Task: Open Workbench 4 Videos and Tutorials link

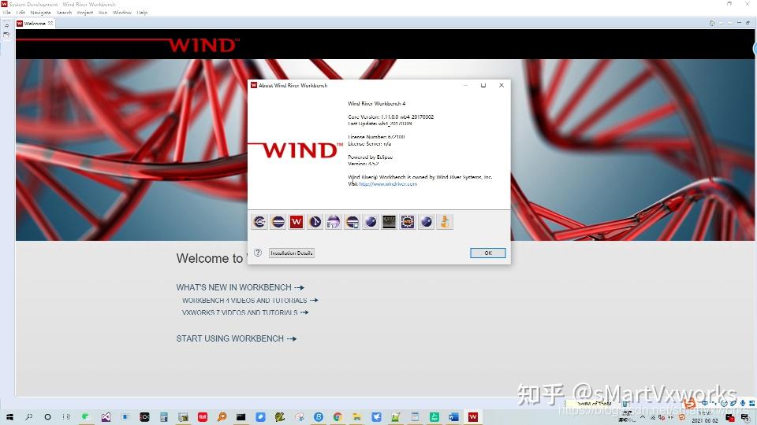Action: click(x=250, y=300)
